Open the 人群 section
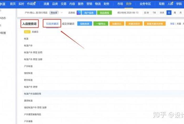 tap(170, 4)
